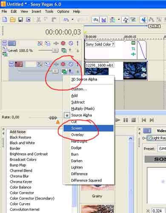This screenshot has width=166, height=213.
Task: Click the New project toolbar icon
Action: click(x=5, y=20)
